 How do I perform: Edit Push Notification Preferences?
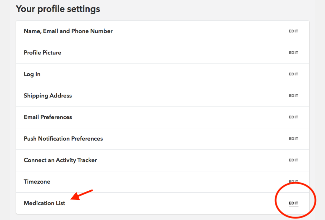(x=293, y=139)
